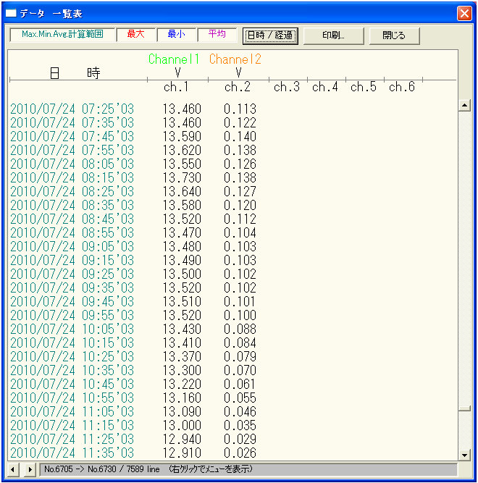This screenshot has height=483, width=478.
Task: Select row 2010/07/24 07:45'03
Action: [x=133, y=136]
